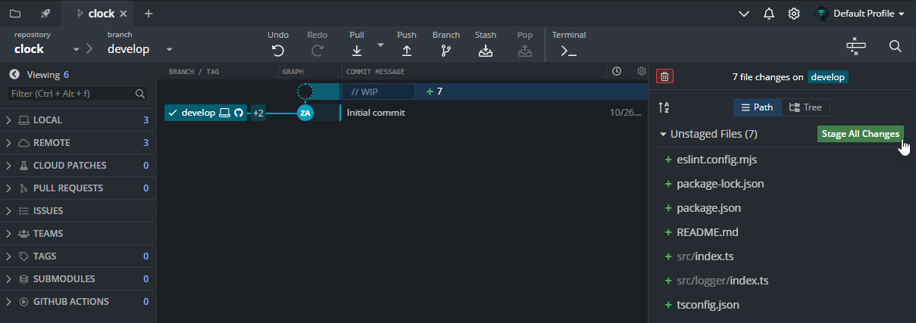Toggle file sort order icon

[664, 107]
